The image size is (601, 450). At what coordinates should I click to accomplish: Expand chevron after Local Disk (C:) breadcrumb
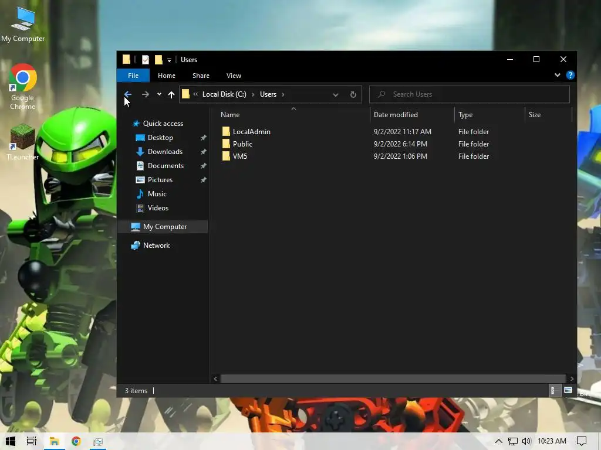point(253,94)
